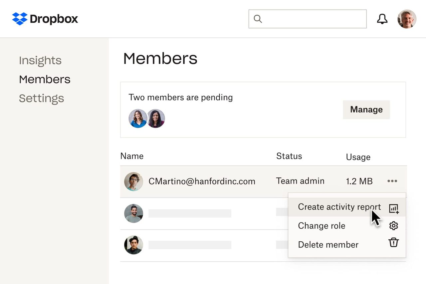
Task: Open your account profile picture
Action: click(x=407, y=19)
